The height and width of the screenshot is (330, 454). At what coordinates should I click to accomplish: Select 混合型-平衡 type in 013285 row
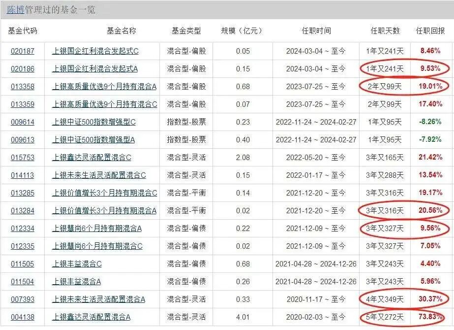coord(186,193)
